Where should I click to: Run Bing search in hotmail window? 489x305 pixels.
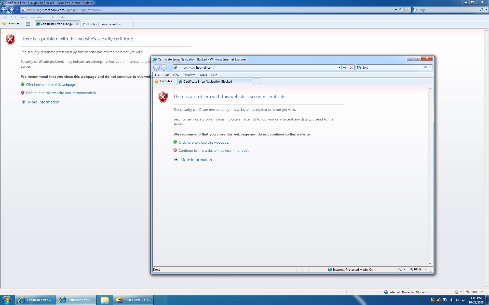point(425,67)
